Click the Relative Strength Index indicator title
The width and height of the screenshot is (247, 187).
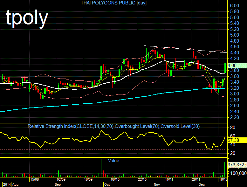point(113,126)
